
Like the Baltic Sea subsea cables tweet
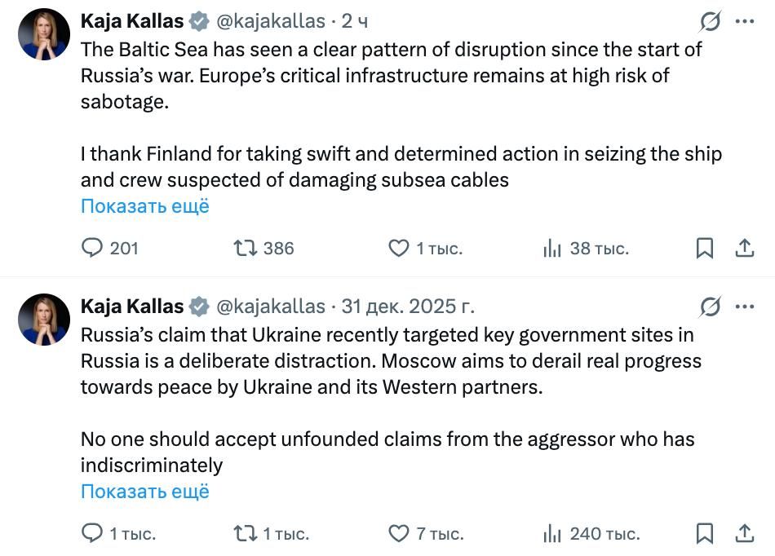[398, 248]
